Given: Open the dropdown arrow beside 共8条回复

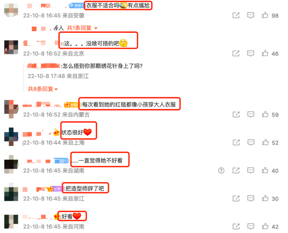Looking at the screenshot, I should (56, 90).
